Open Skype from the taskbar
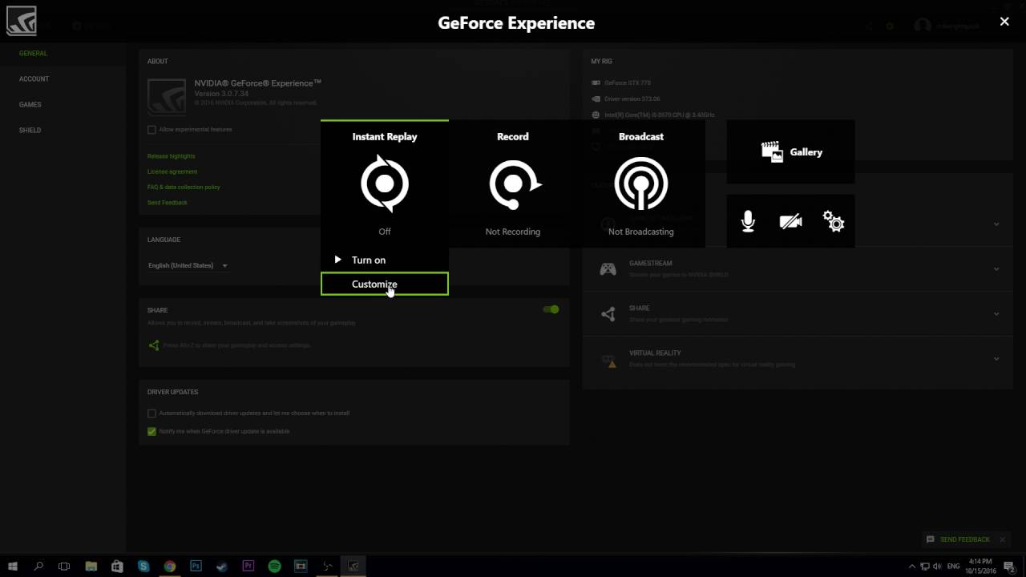This screenshot has height=577, width=1026. click(x=143, y=566)
